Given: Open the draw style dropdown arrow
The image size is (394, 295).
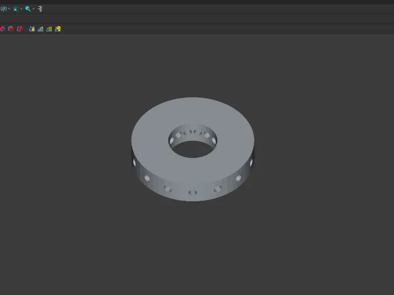Looking at the screenshot, I should (x=9, y=9).
